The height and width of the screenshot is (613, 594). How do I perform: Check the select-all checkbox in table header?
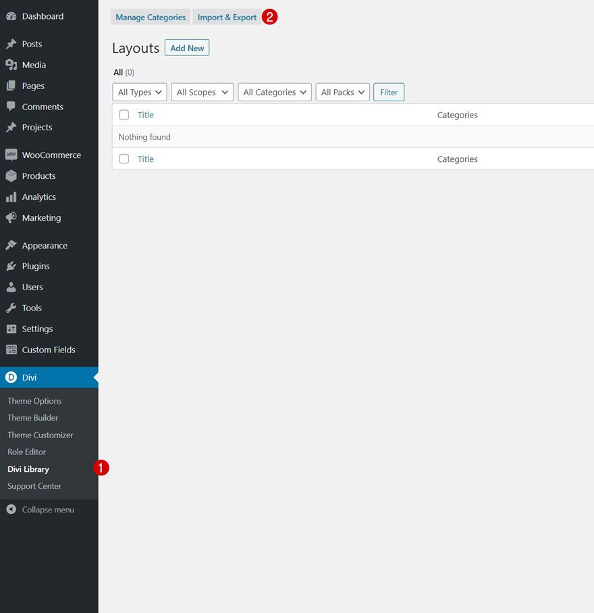point(124,115)
